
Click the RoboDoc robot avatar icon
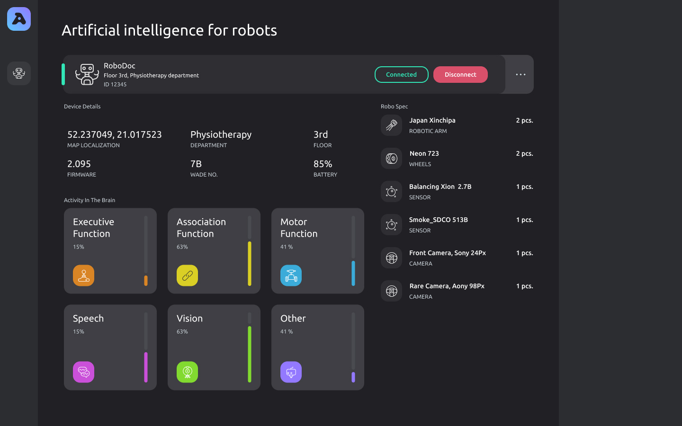click(x=87, y=74)
